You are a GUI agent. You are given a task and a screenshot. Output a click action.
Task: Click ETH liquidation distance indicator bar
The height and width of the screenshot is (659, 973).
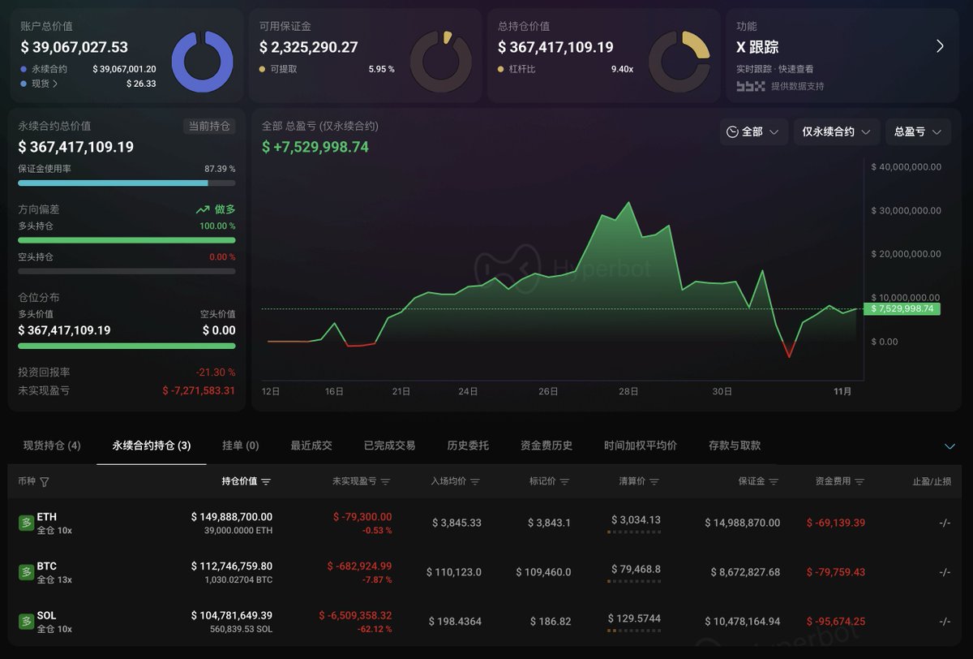pos(634,532)
